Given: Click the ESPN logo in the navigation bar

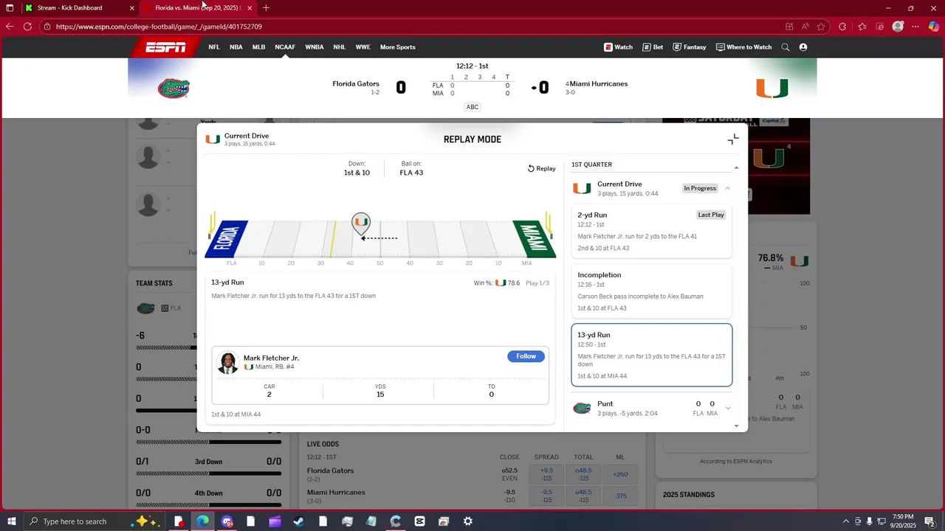Looking at the screenshot, I should point(165,47).
